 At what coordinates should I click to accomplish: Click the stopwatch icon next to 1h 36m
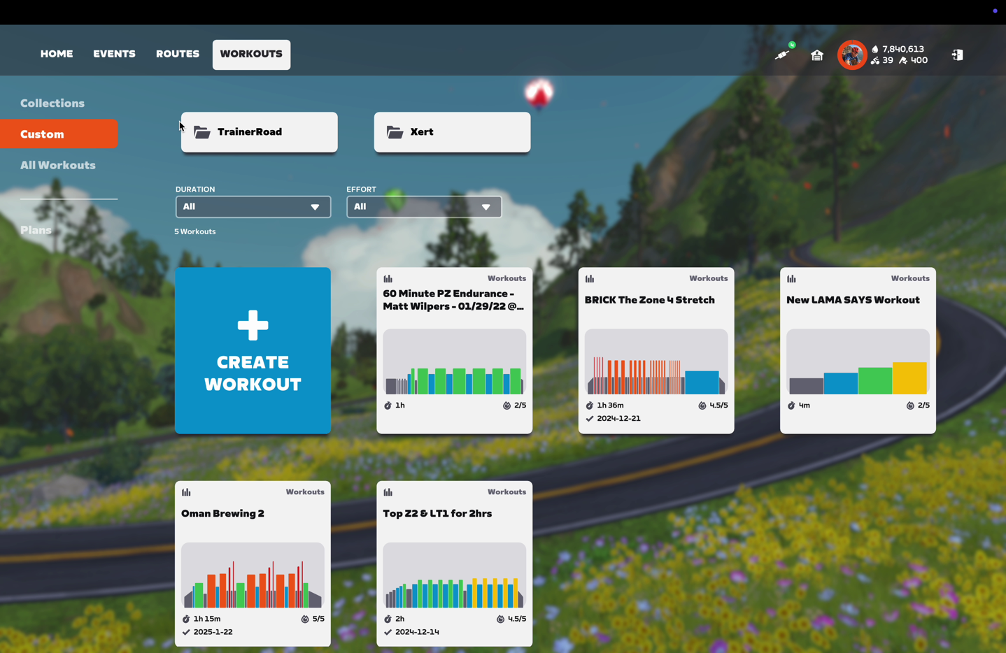[x=589, y=406]
